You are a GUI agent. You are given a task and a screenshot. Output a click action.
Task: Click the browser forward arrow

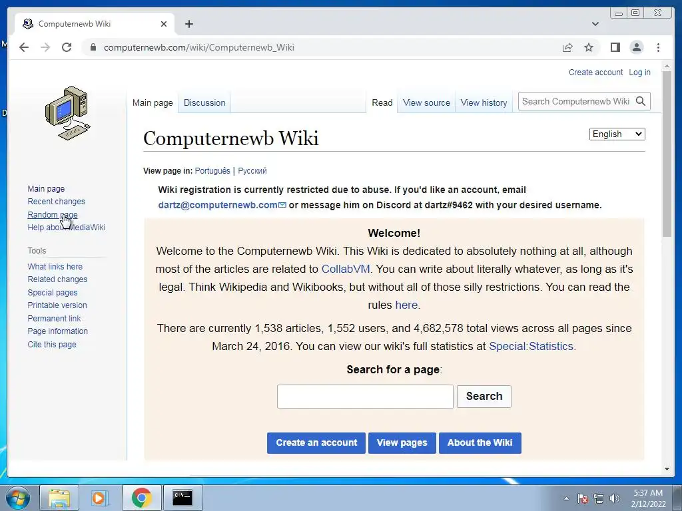point(45,47)
